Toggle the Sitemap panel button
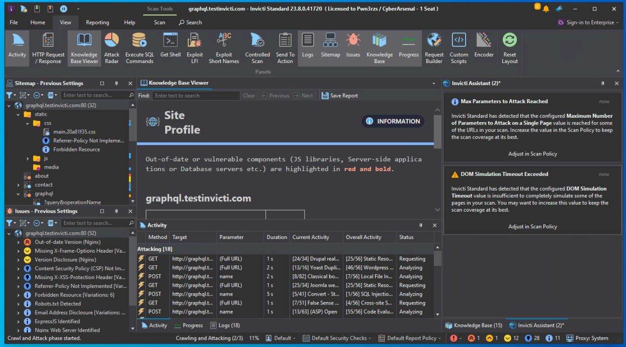This screenshot has width=626, height=347. (330, 48)
